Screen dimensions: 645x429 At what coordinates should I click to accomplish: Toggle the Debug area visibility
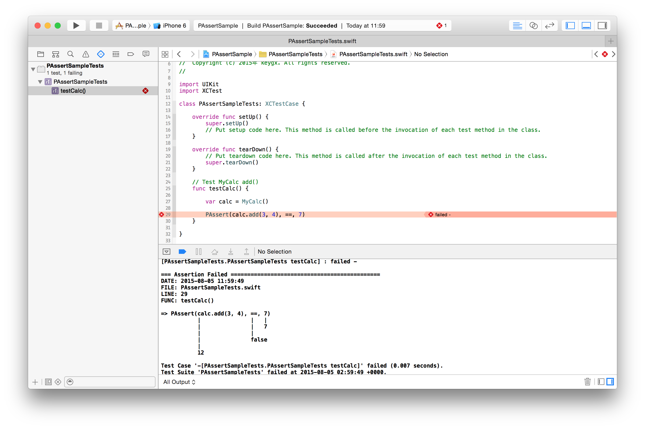(x=586, y=26)
